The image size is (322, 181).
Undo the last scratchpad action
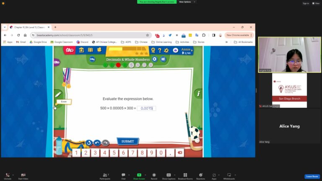(x=97, y=142)
